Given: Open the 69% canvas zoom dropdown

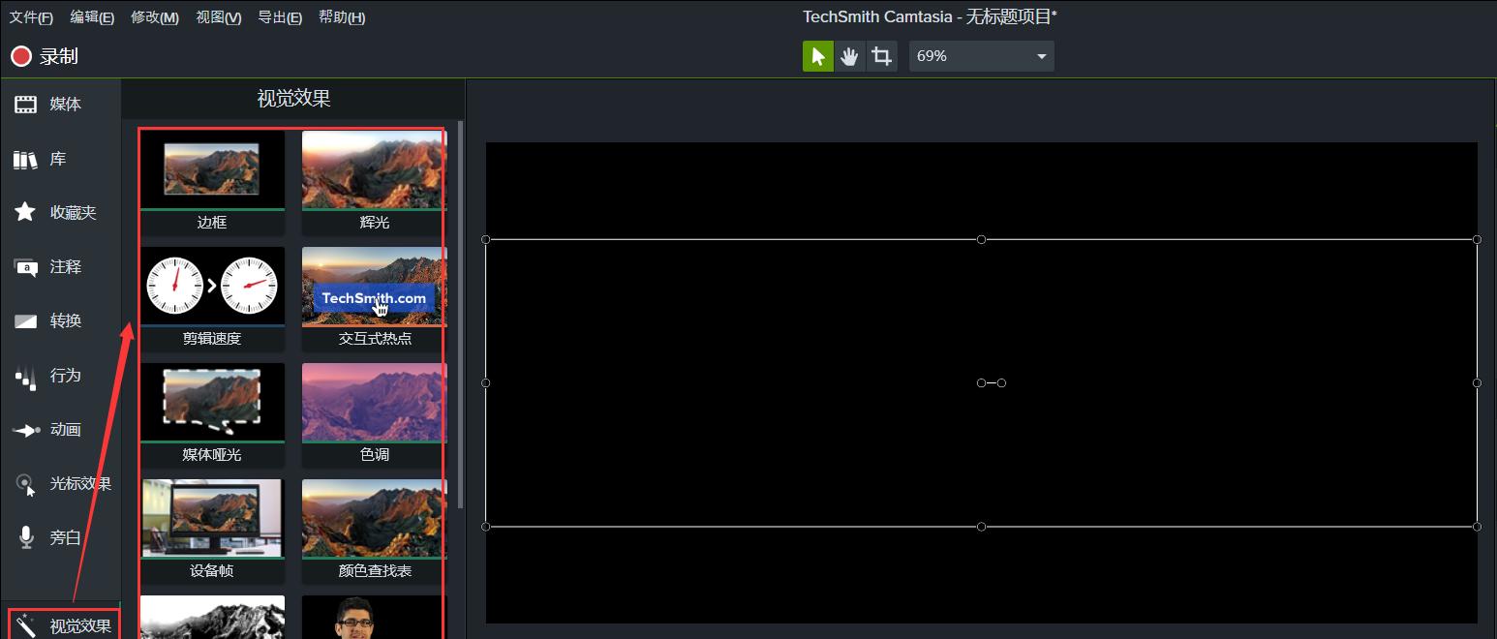Looking at the screenshot, I should tap(981, 56).
